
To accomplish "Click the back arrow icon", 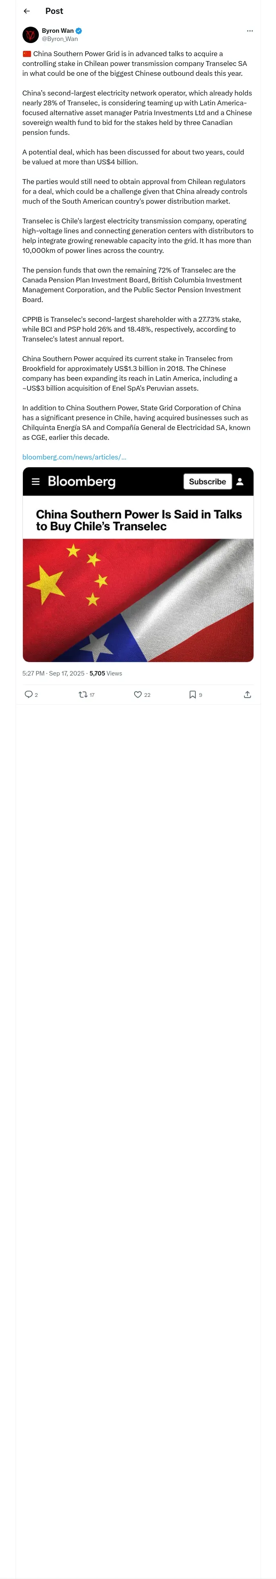I will click(26, 11).
